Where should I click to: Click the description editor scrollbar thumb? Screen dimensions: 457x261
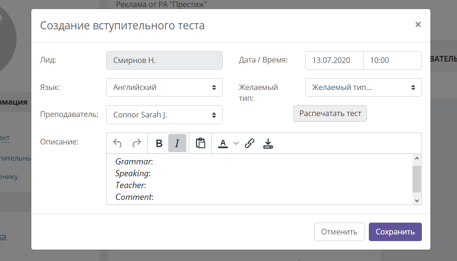coord(417,179)
